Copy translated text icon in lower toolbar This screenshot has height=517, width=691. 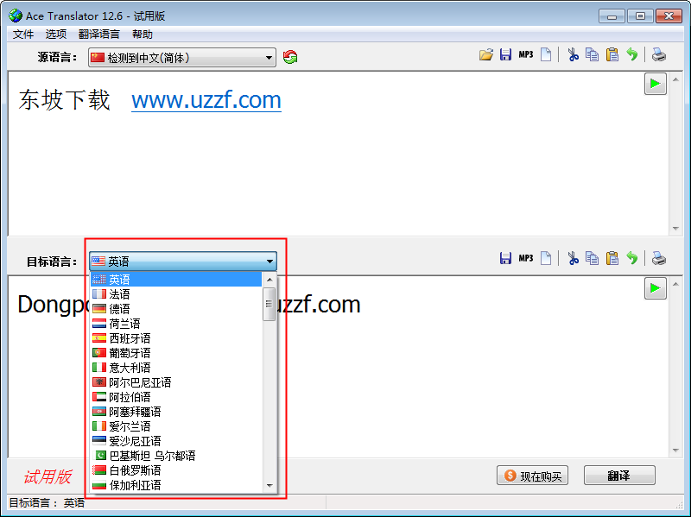tap(592, 258)
